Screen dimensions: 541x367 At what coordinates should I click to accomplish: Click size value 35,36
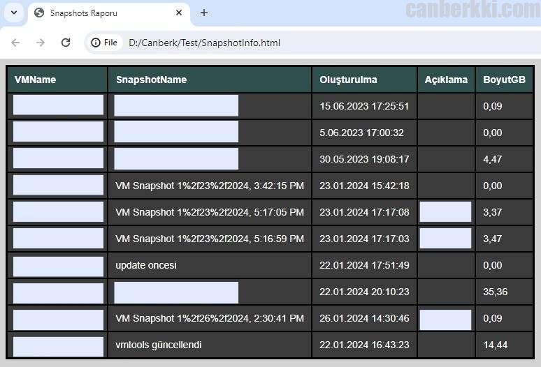(x=495, y=292)
